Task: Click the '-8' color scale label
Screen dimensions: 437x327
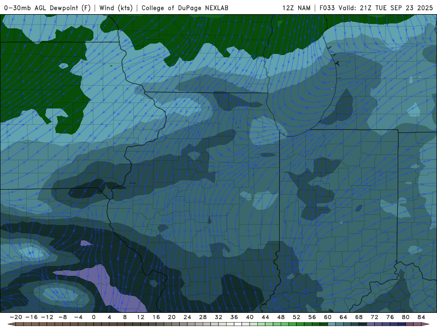Action: pos(62,317)
